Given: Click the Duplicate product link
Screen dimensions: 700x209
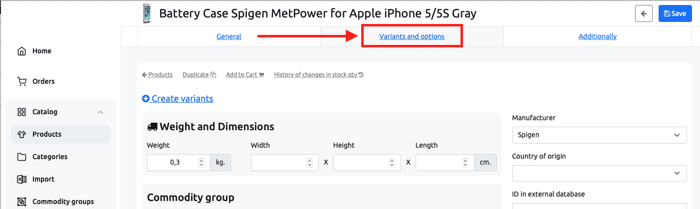Looking at the screenshot, I should [x=199, y=75].
